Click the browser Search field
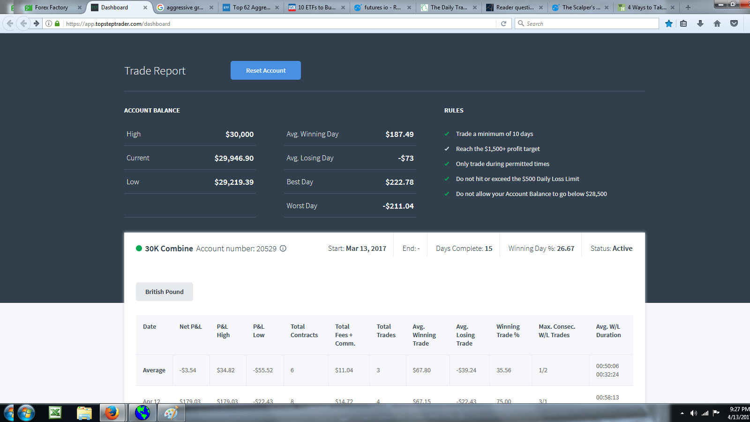This screenshot has width=750, height=422. coord(587,23)
